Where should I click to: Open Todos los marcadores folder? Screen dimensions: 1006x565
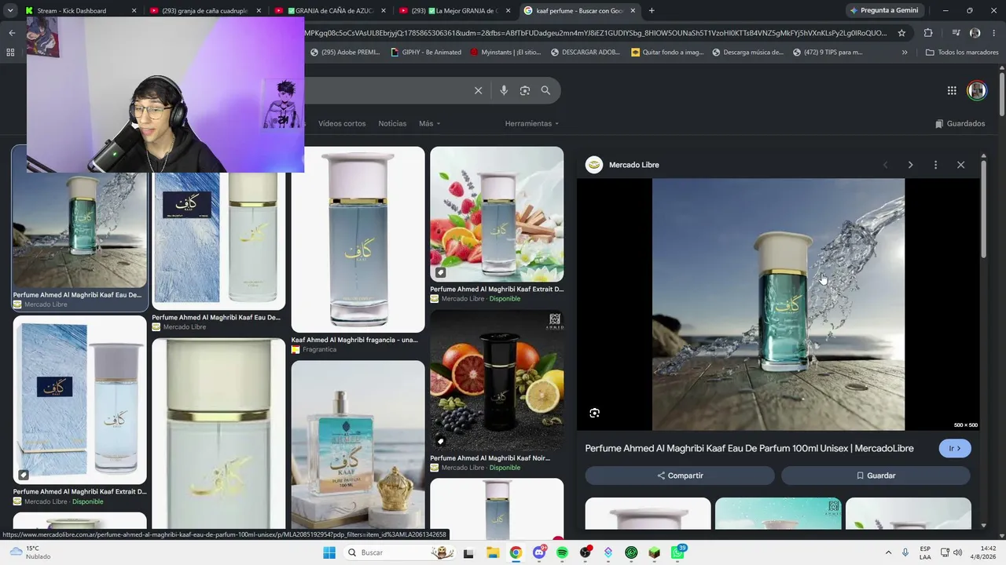click(x=962, y=53)
